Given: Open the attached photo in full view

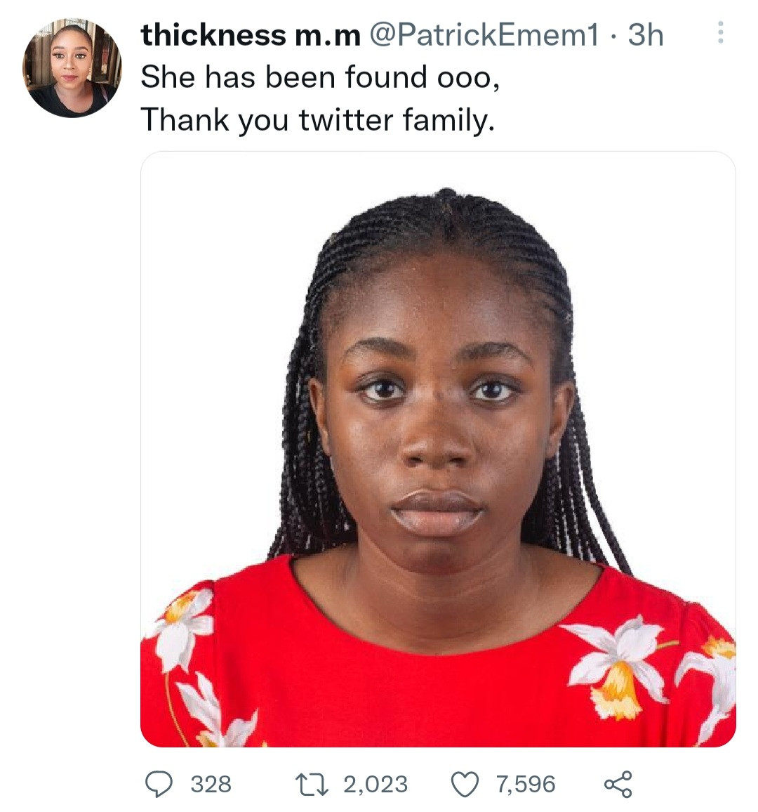Looking at the screenshot, I should [x=438, y=450].
